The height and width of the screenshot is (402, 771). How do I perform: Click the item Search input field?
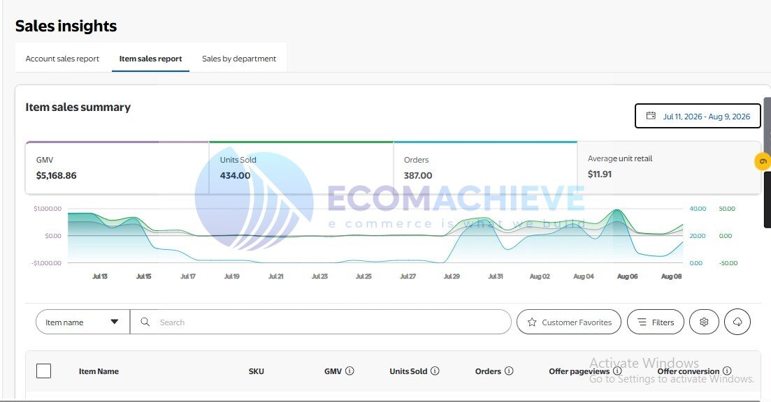pos(321,322)
